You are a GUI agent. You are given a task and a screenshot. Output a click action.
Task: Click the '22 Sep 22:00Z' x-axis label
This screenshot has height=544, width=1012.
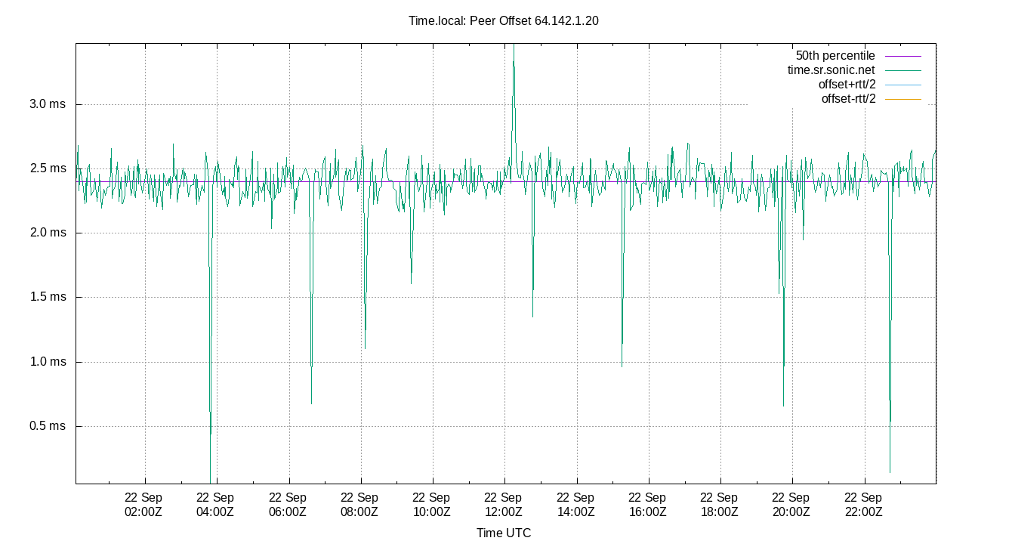coord(864,505)
